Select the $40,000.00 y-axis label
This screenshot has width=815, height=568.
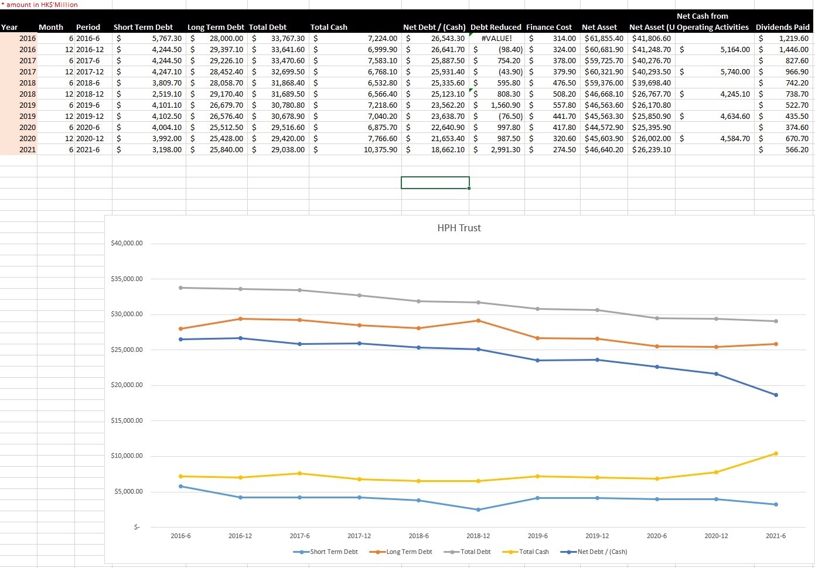coord(127,244)
